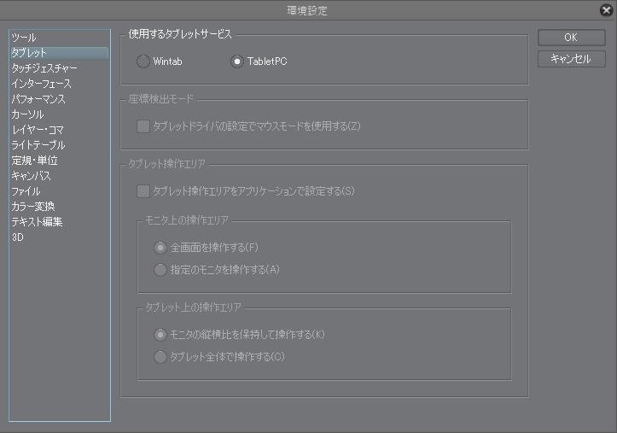Switch to カラー変換 settings
Image resolution: width=617 pixels, height=433 pixels.
59,207
